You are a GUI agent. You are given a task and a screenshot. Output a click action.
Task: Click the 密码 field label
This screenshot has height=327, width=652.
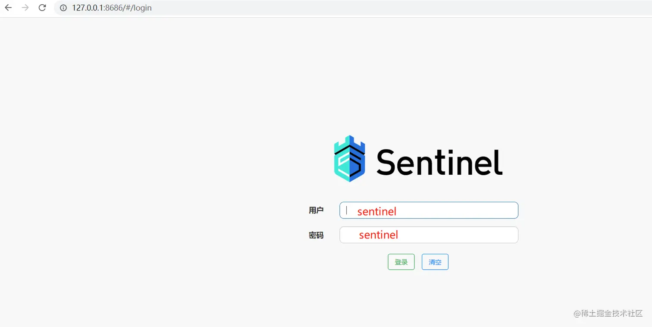click(x=316, y=235)
